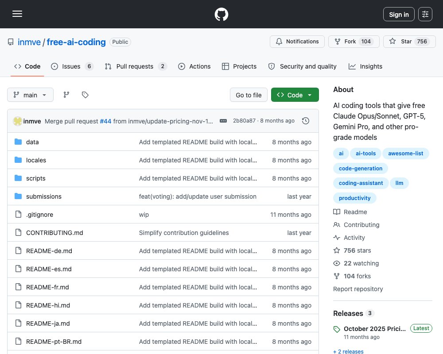
Task: Select the 'ai' topic tag
Action: point(341,153)
